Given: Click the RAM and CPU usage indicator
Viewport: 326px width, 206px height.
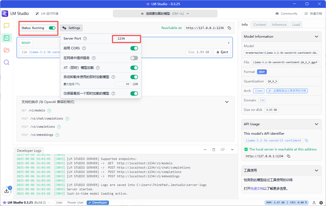Looking at the screenshot, I should tap(287, 202).
